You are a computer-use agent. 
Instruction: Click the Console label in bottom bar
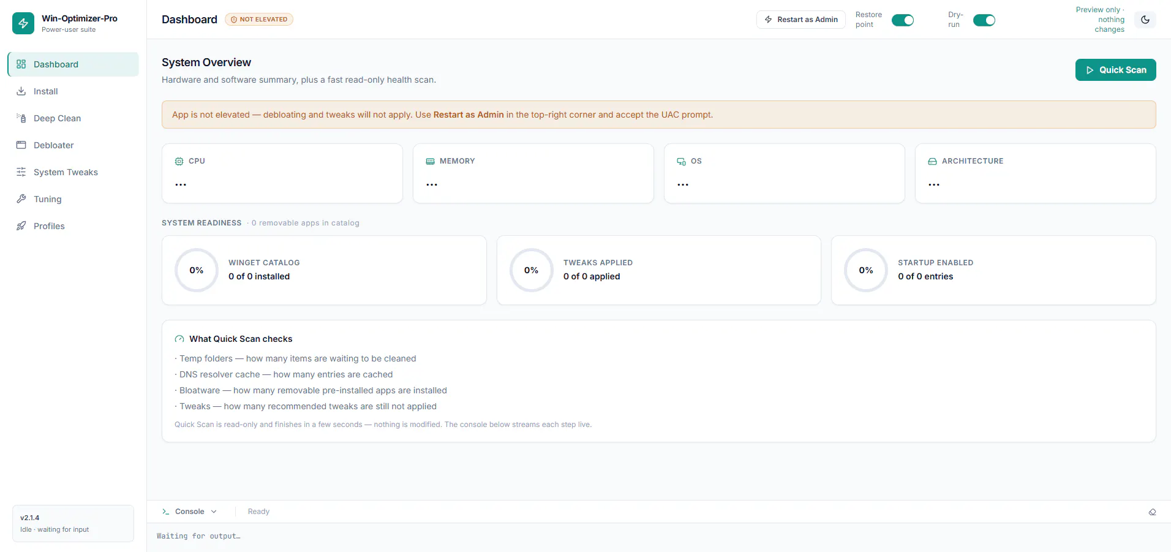coord(190,512)
